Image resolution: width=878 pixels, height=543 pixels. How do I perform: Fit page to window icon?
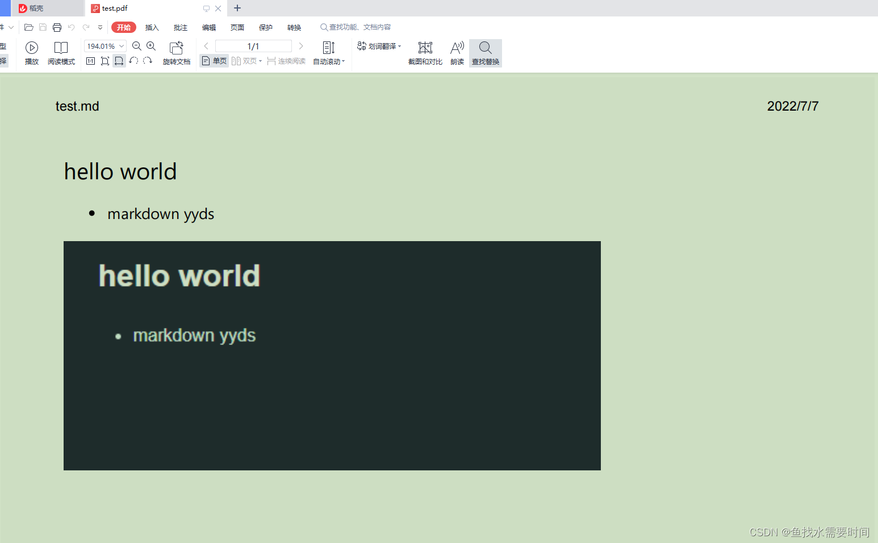(x=105, y=61)
